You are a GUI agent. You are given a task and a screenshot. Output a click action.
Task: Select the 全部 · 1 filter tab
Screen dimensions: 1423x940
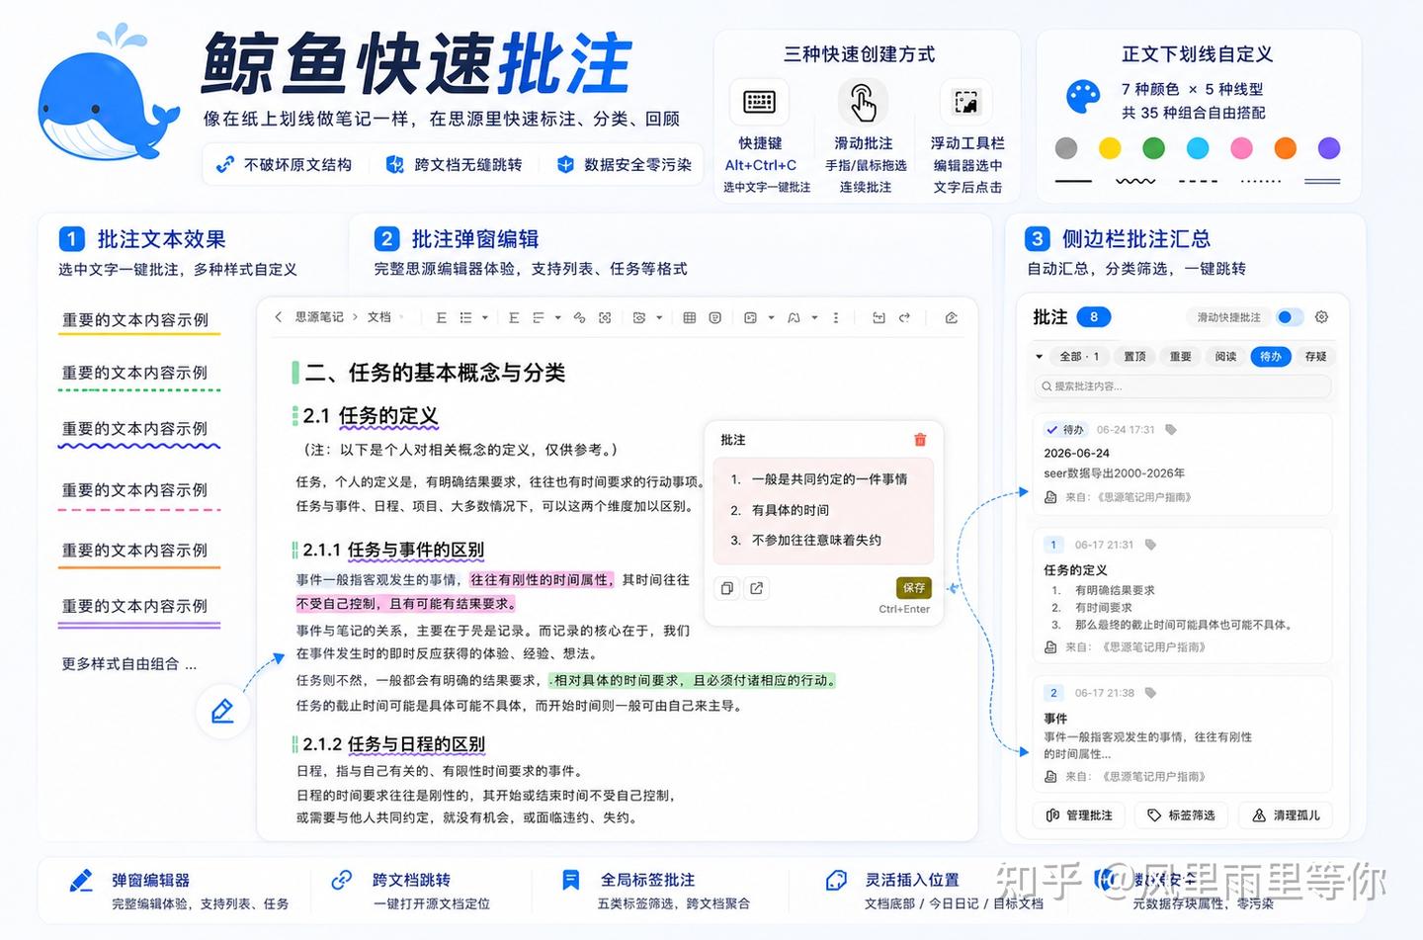[x=1079, y=357]
